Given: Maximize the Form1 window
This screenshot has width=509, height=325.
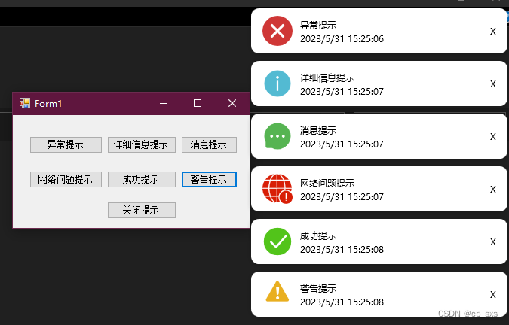Looking at the screenshot, I should 198,103.
